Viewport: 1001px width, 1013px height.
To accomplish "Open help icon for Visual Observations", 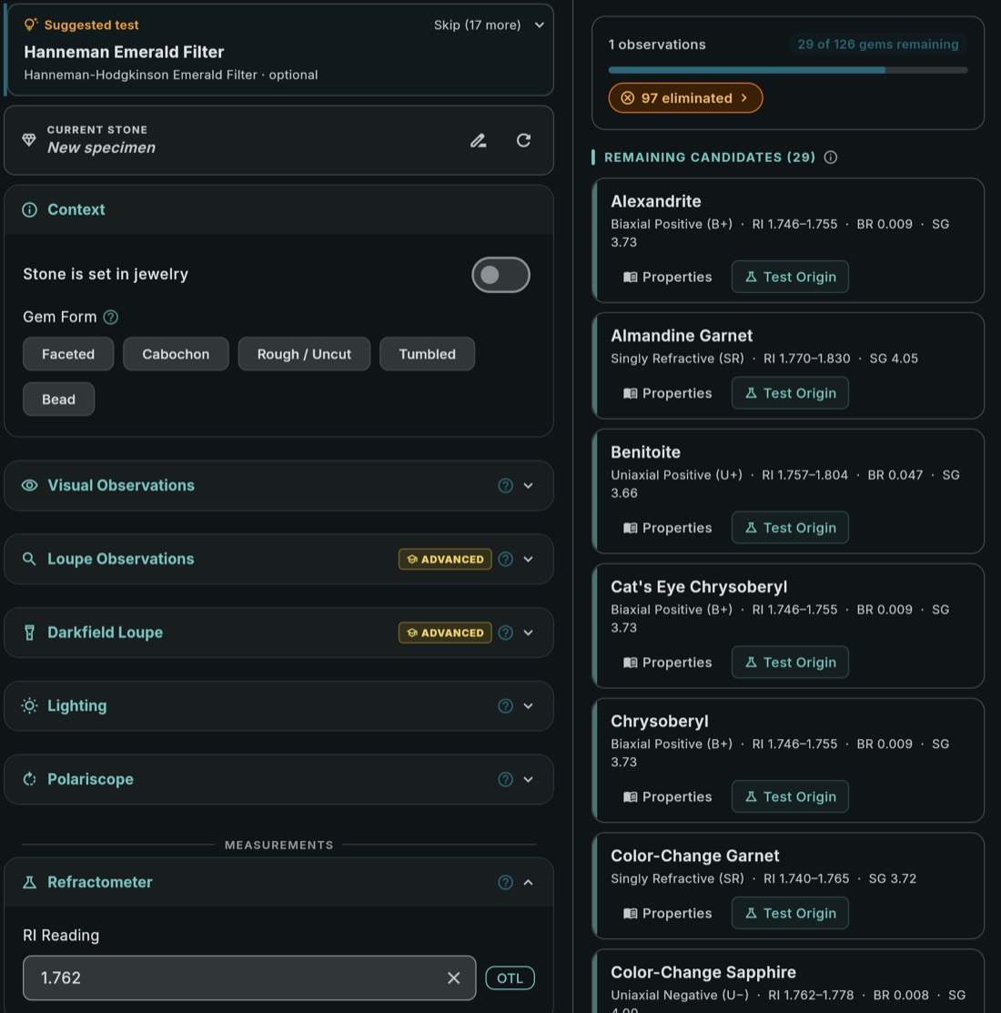I will tap(505, 486).
